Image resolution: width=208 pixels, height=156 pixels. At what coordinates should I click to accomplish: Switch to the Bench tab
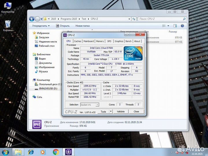tap(128, 41)
